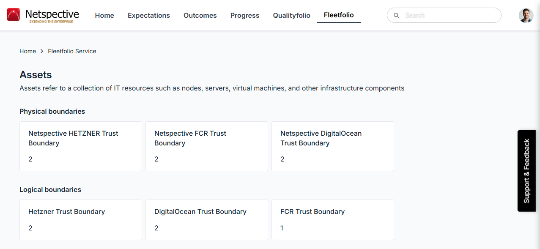Open the user profile avatar
540x249 pixels.
click(526, 15)
